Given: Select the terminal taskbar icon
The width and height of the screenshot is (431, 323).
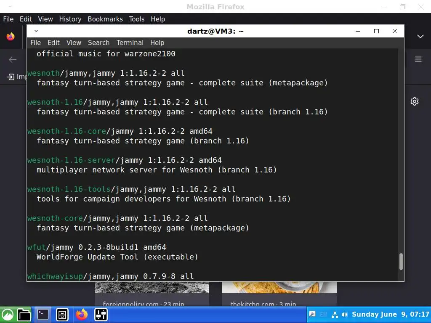Looking at the screenshot, I should coord(43,315).
